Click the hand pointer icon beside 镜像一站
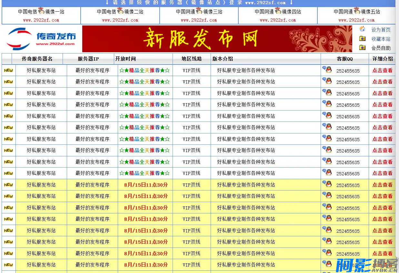The width and height of the screenshot is (399, 273). pyautogui.click(x=41, y=11)
